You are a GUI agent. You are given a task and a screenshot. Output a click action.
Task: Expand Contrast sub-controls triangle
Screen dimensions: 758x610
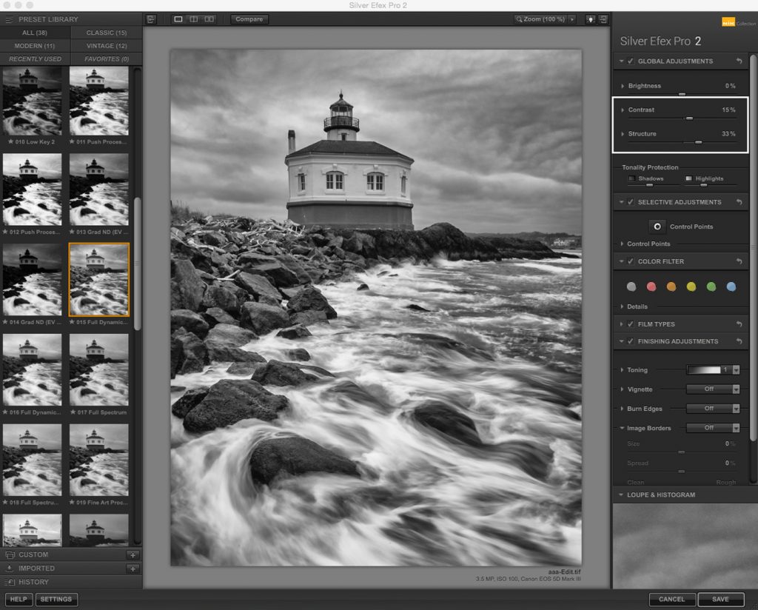[622, 110]
